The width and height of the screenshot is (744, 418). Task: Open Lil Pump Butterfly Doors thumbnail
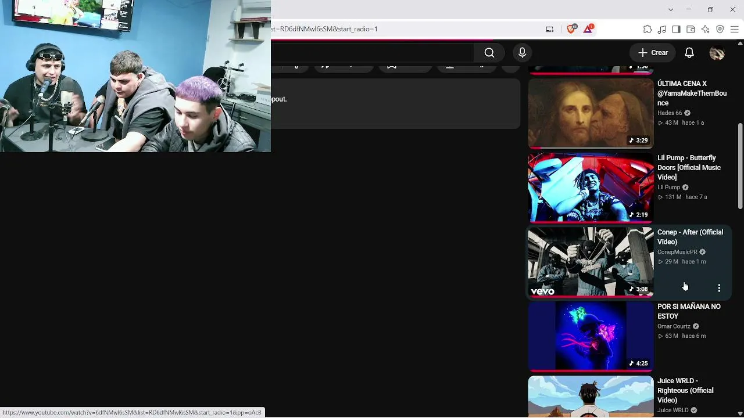591,188
